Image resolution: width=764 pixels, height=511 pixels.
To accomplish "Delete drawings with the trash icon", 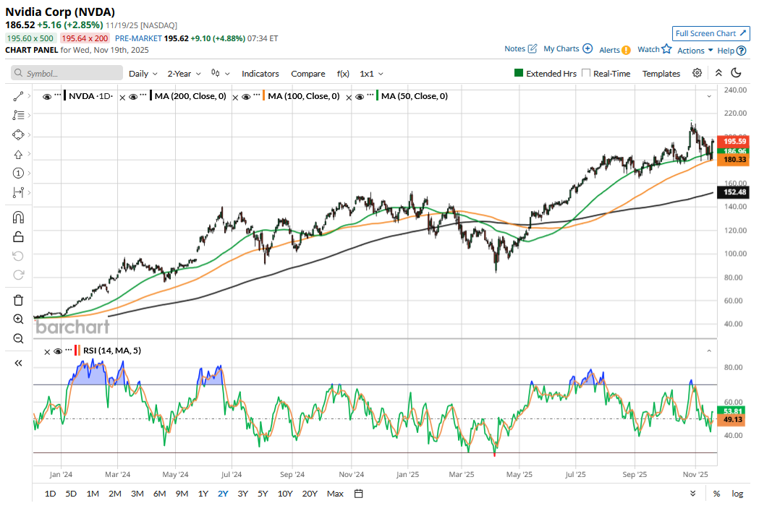I will pyautogui.click(x=19, y=300).
